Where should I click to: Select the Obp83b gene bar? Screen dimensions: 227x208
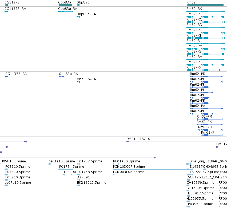[78, 5]
